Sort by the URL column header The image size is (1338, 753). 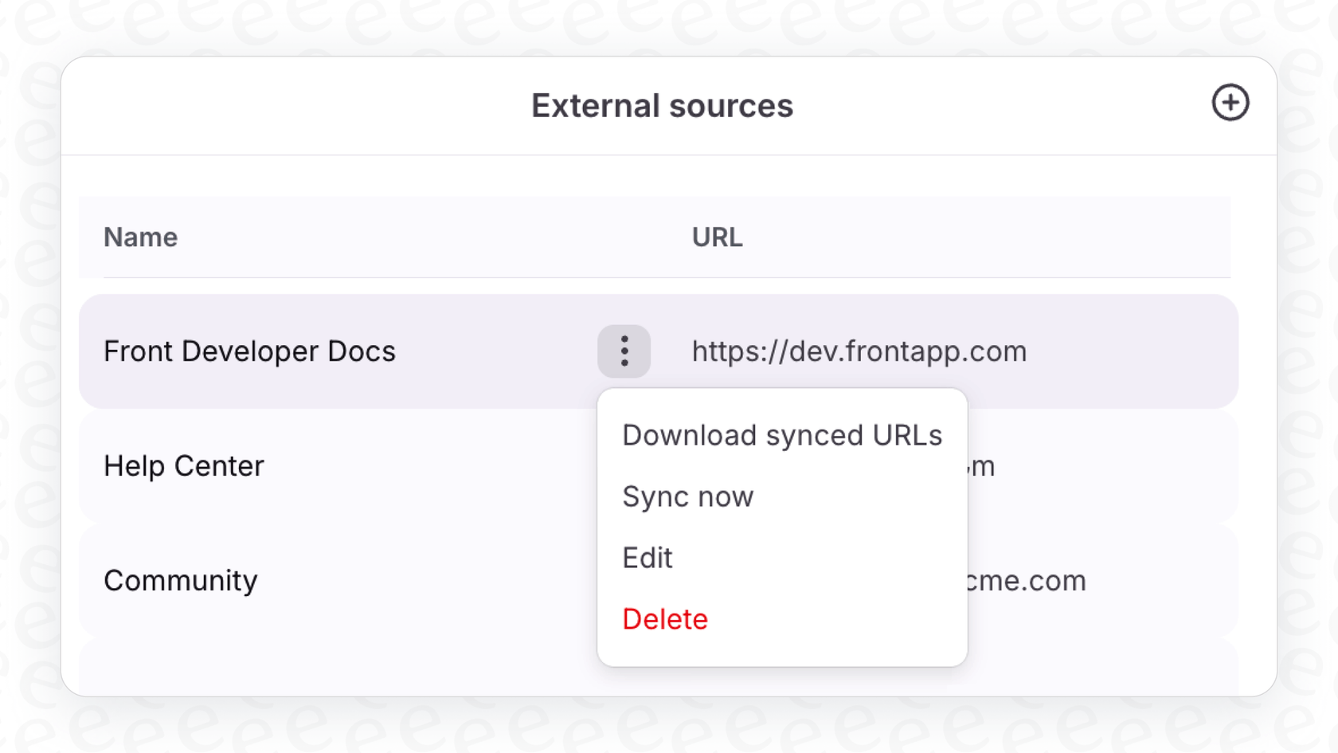click(x=716, y=237)
